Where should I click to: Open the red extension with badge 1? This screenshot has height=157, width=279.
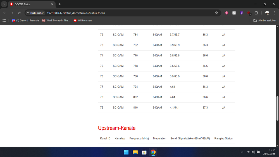tap(249, 13)
